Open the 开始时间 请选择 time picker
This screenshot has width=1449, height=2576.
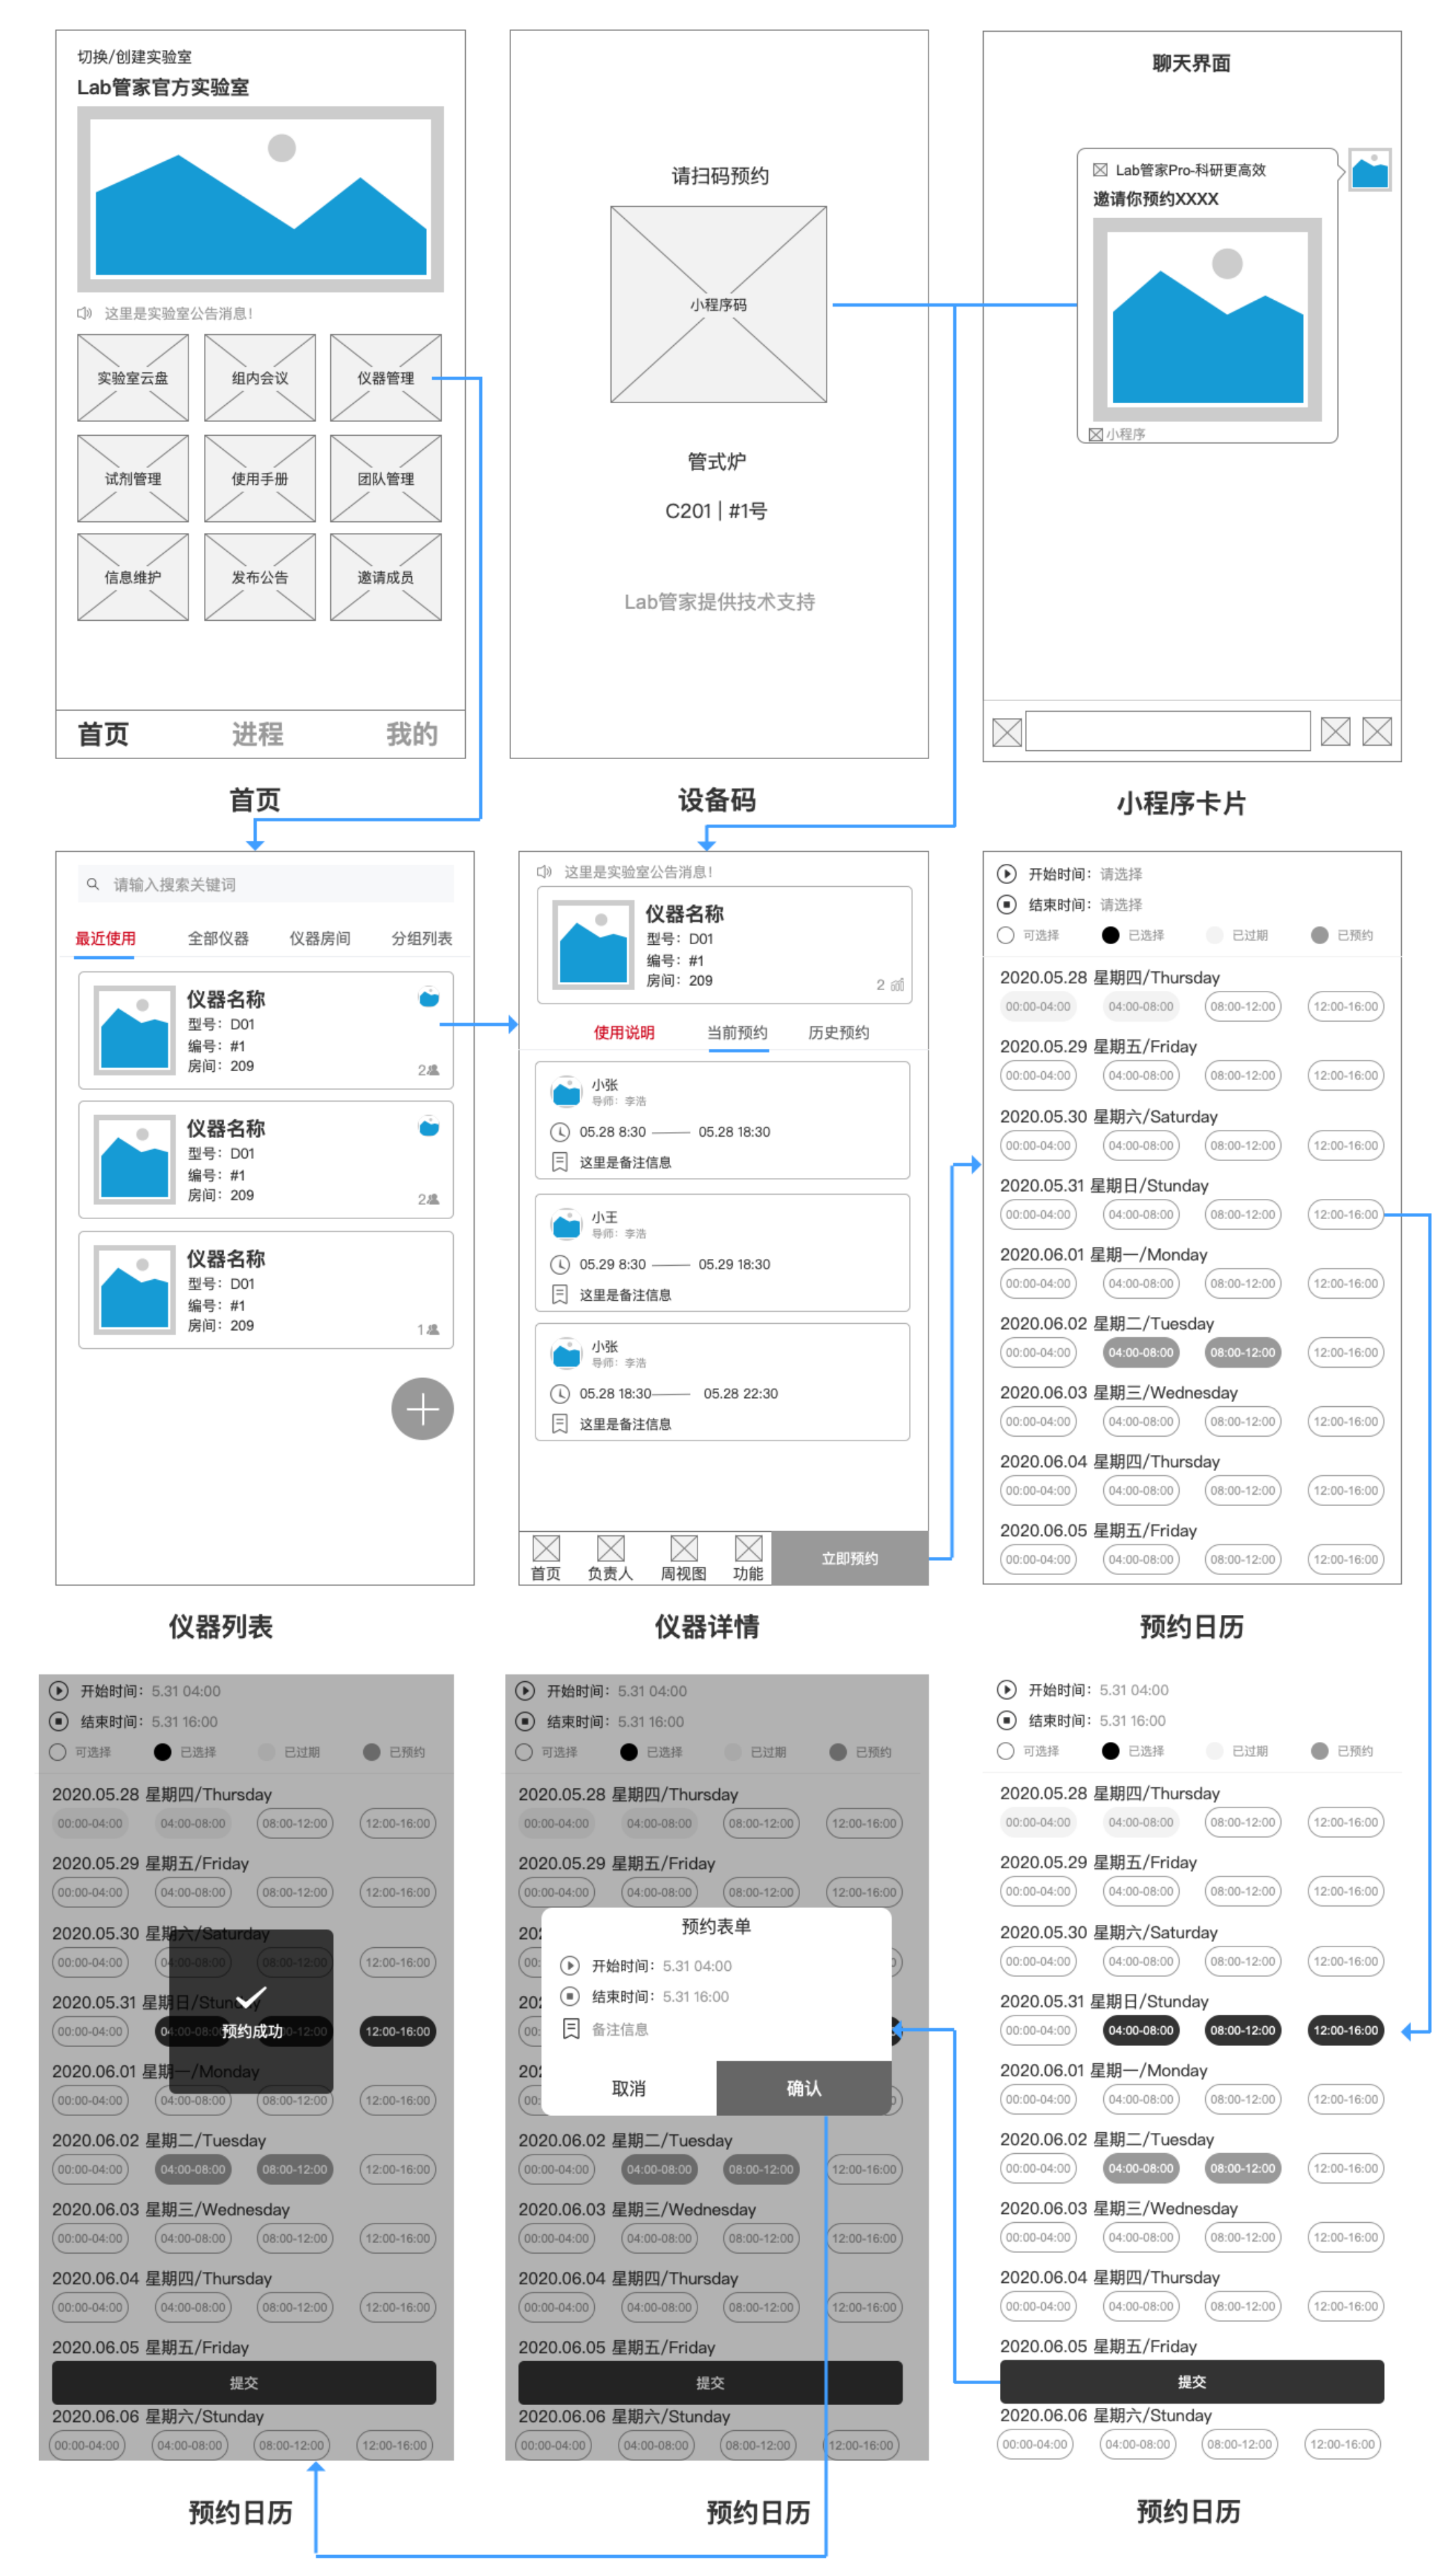1070,874
